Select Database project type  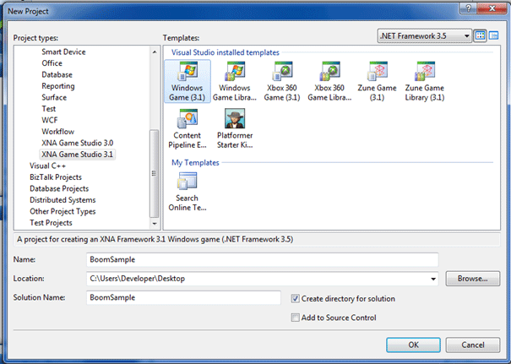point(57,74)
